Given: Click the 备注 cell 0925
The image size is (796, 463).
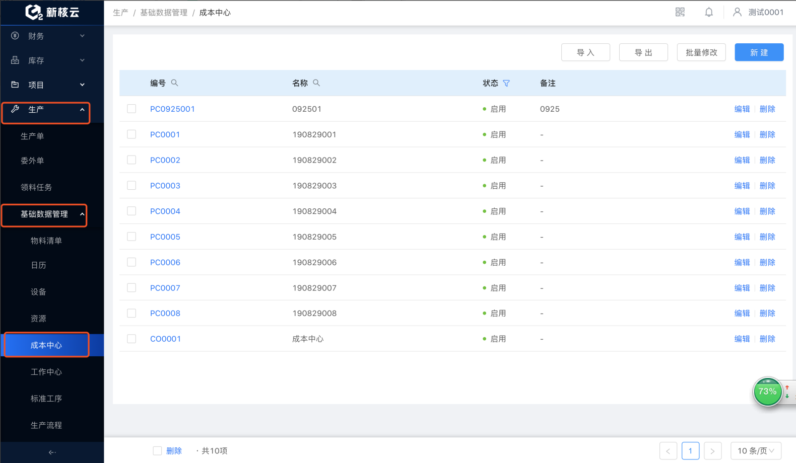Looking at the screenshot, I should 550,109.
